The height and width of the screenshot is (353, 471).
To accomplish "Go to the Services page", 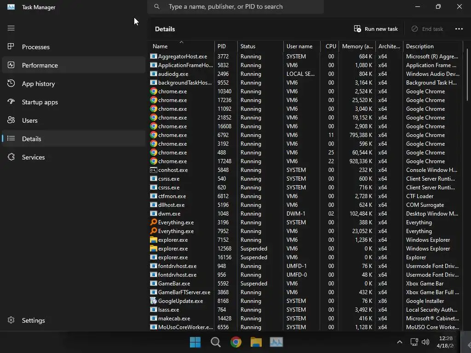I will pyautogui.click(x=74, y=157).
